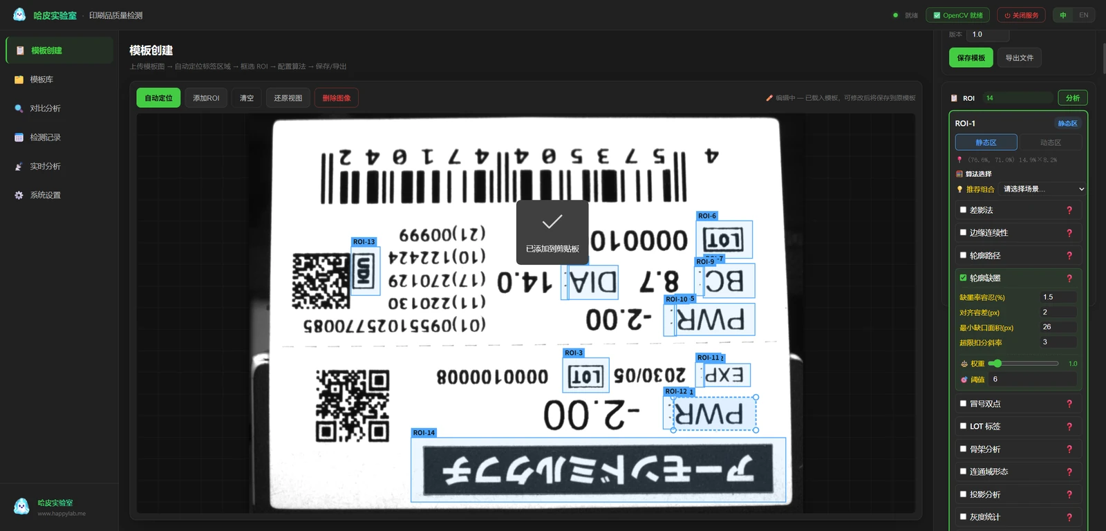Show help for 冒号双点 algorithm
The width and height of the screenshot is (1106, 531).
point(1069,404)
